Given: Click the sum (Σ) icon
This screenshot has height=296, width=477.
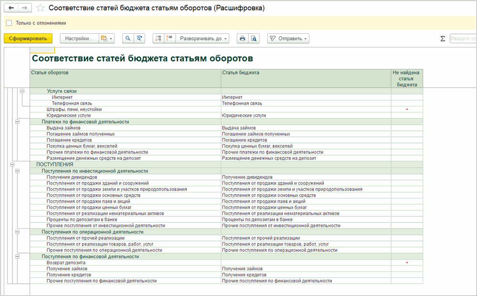Looking at the screenshot, I should (x=443, y=39).
